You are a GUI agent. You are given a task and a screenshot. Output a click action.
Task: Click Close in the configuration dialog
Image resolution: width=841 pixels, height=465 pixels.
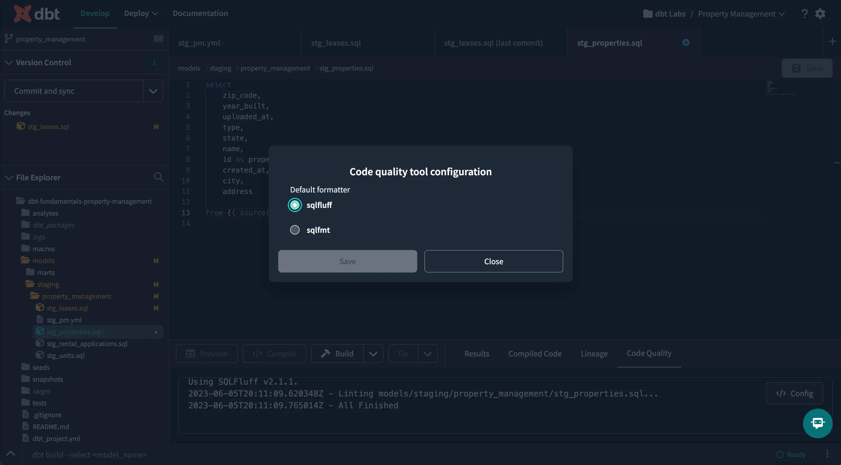494,261
